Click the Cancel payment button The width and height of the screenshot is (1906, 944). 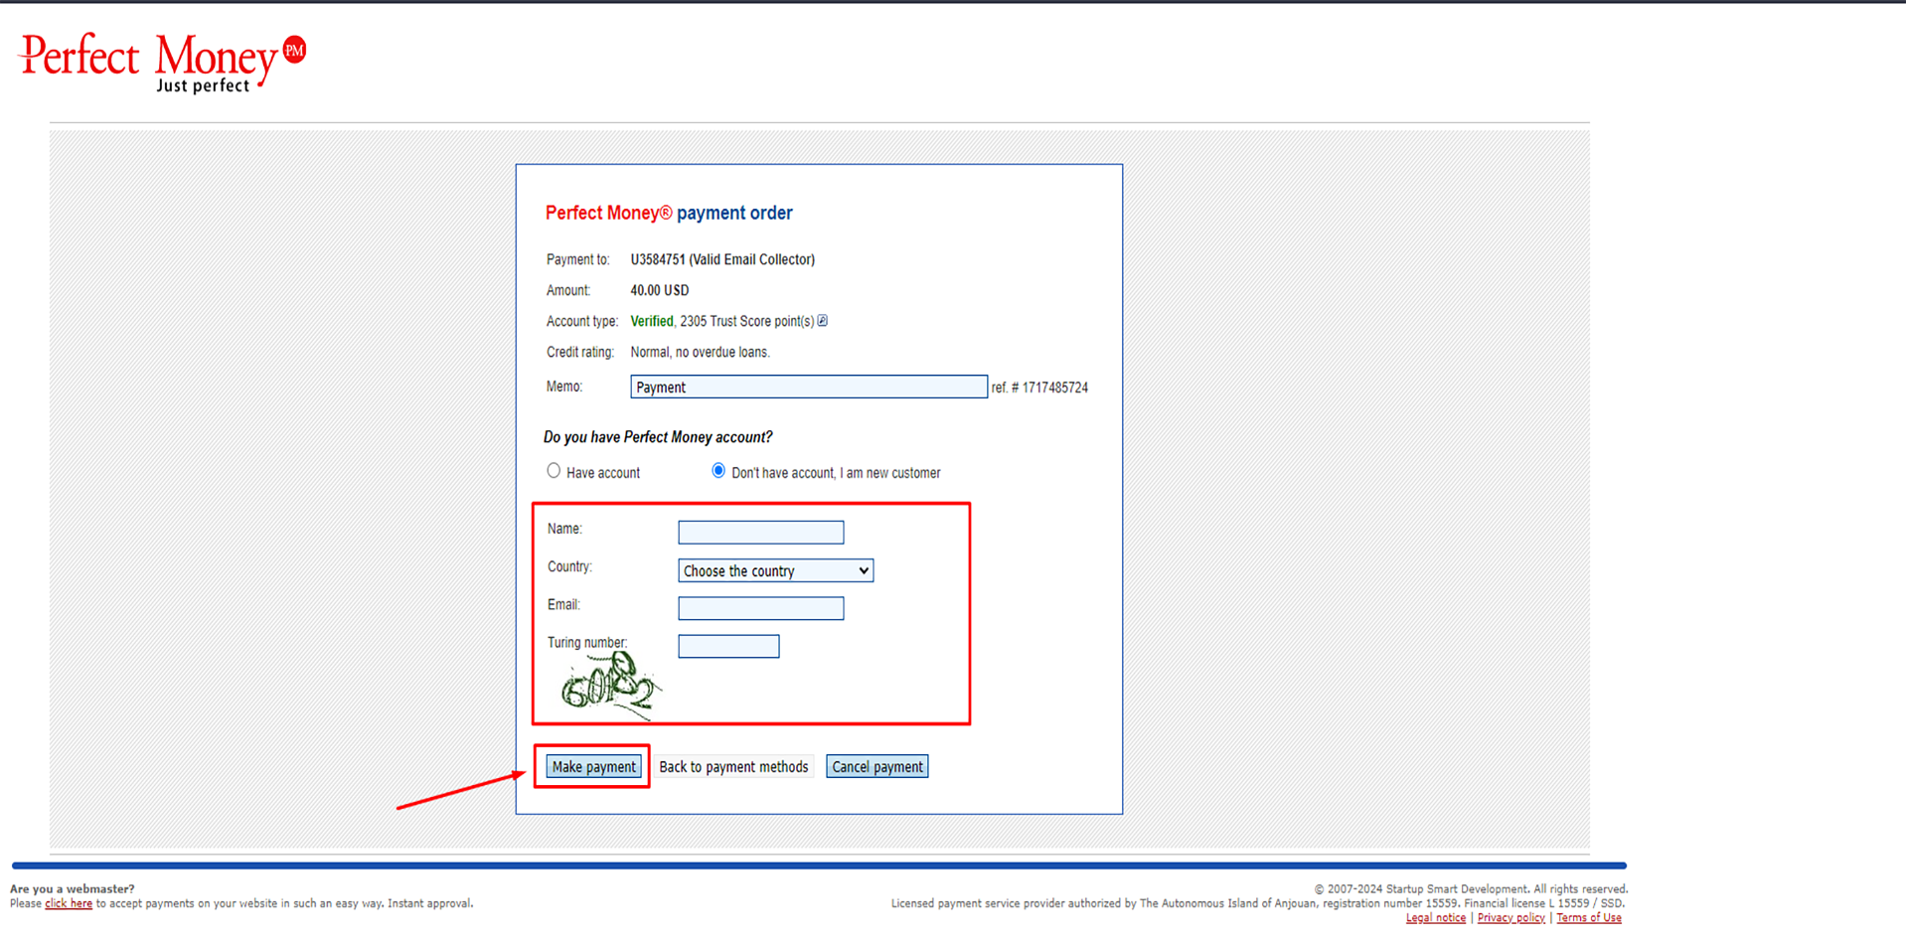tap(877, 766)
